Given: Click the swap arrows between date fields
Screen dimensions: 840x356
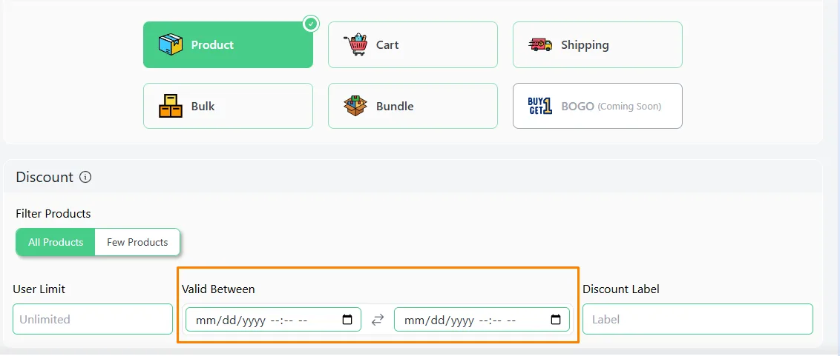Looking at the screenshot, I should (x=378, y=320).
